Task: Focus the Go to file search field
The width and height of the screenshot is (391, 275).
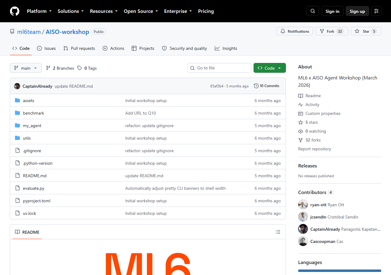Action: tap(219, 68)
